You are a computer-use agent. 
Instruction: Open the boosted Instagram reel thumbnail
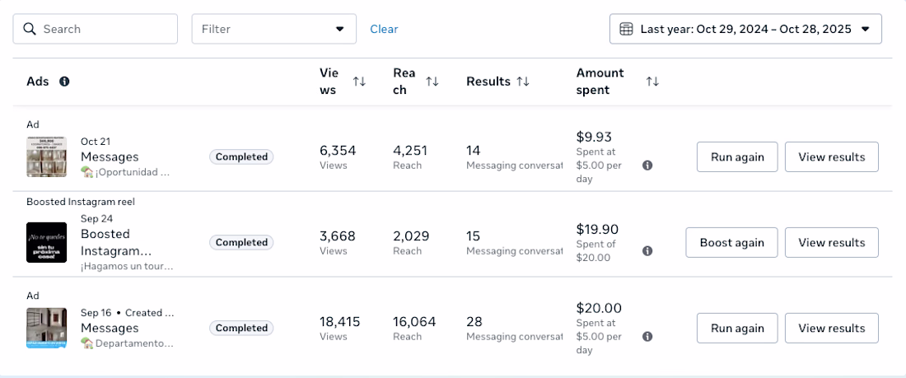[46, 242]
